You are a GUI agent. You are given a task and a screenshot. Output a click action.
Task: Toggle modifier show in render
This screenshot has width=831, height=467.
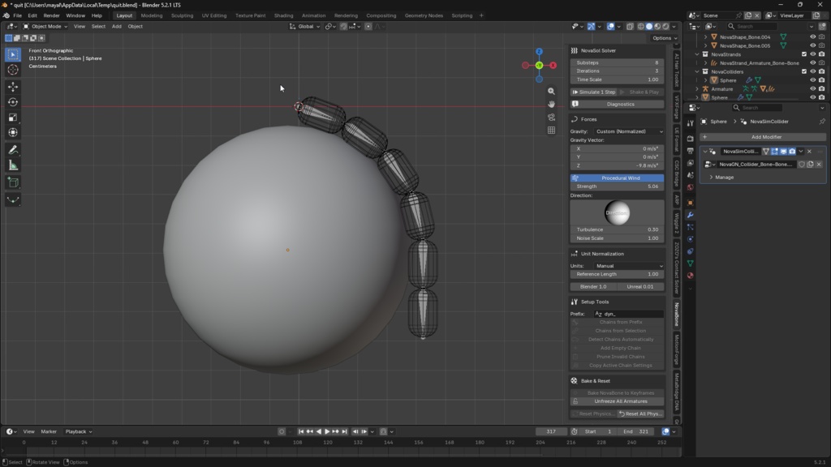(792, 152)
